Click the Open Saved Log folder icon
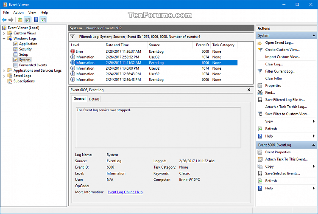 [260, 42]
